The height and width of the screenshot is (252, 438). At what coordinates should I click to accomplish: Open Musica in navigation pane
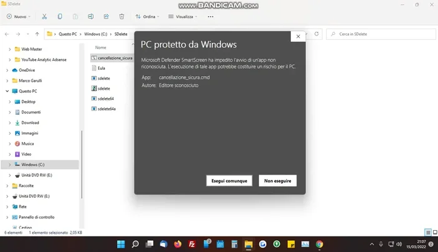[x=28, y=143]
